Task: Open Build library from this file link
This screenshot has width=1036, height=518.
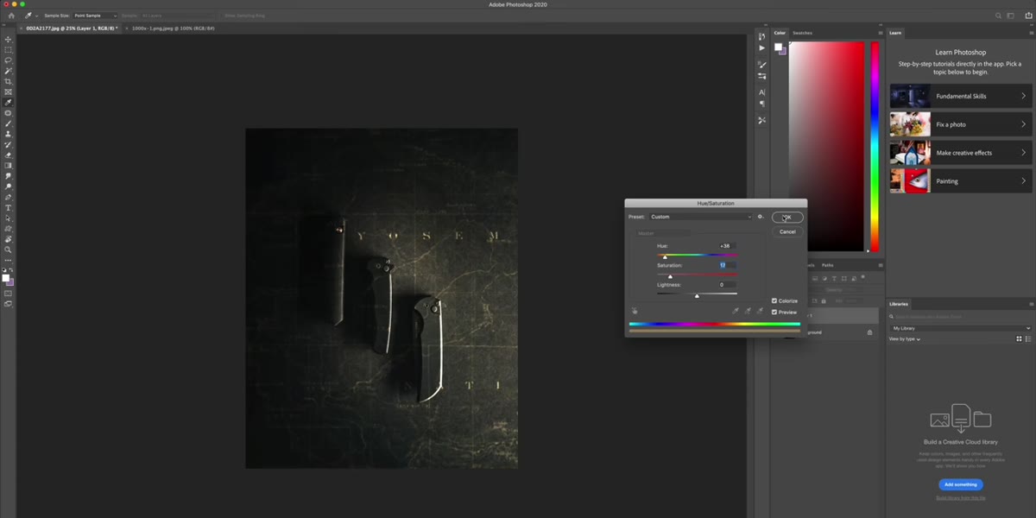Action: point(961,498)
